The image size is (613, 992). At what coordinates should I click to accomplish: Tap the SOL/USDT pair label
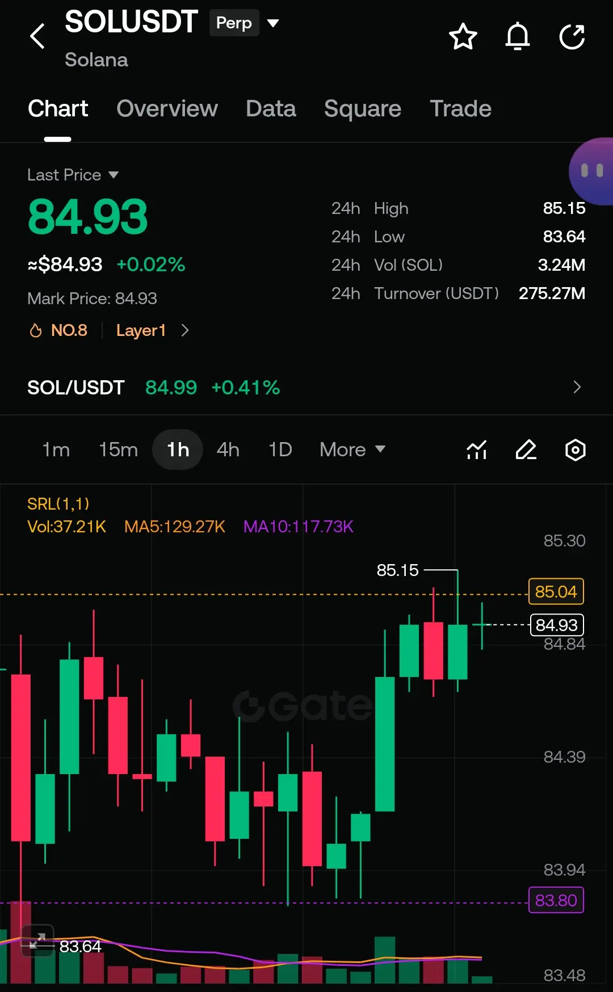(75, 388)
